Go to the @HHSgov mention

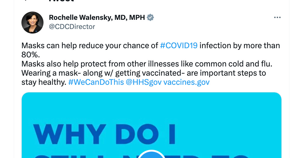pos(144,82)
